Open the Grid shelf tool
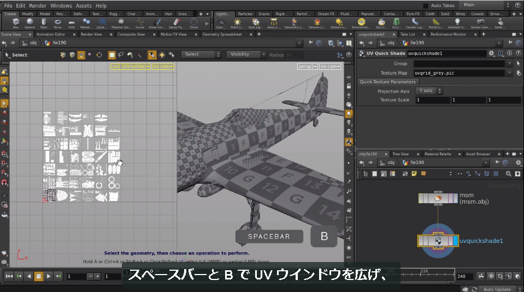 (72, 23)
